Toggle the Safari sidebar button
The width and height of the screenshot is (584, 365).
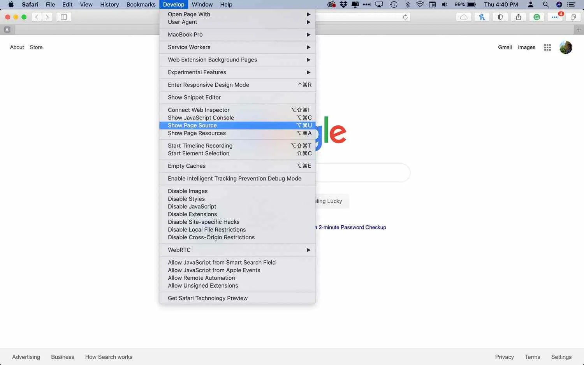tap(64, 17)
